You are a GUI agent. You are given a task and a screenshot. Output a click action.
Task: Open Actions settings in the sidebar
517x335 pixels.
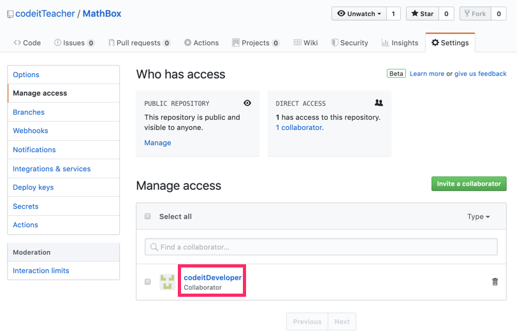[63, 225]
